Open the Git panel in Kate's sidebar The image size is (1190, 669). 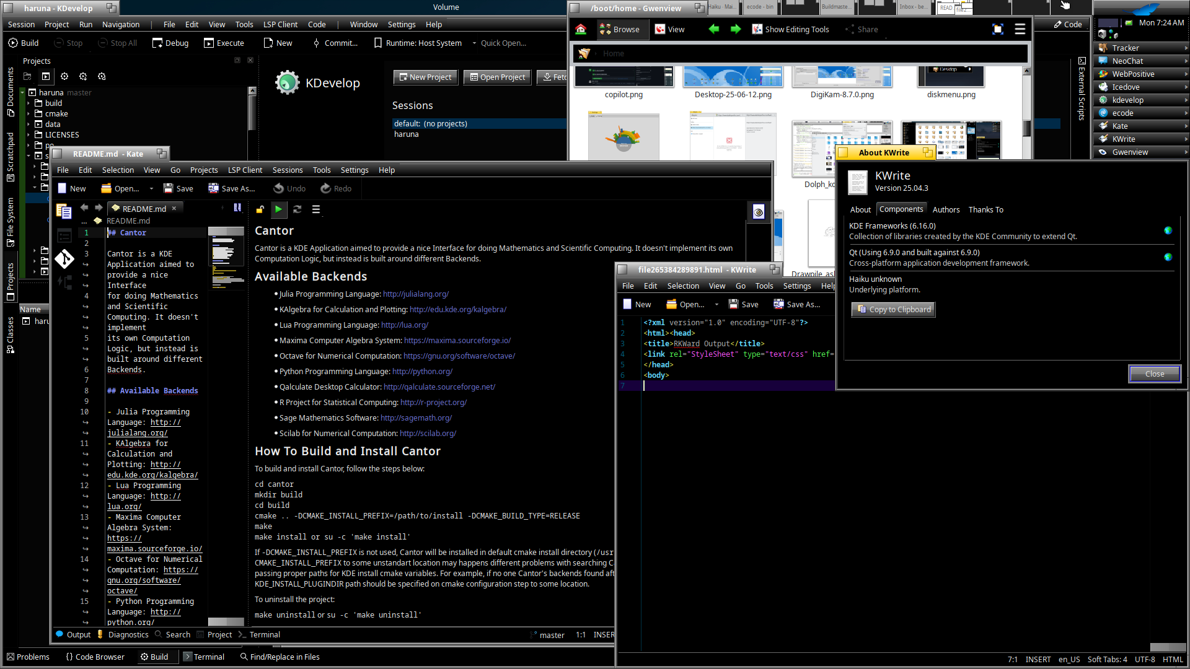point(64,259)
